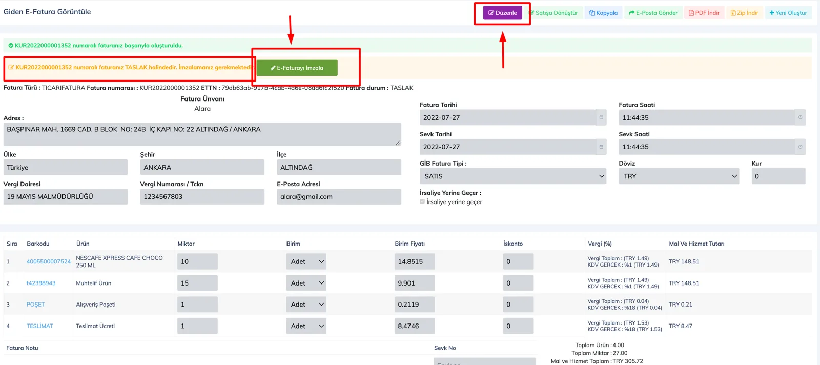Viewport: 820px width, 365px height.
Task: Open GİB Fatura Tipi SATIS dropdown
Action: tap(513, 176)
